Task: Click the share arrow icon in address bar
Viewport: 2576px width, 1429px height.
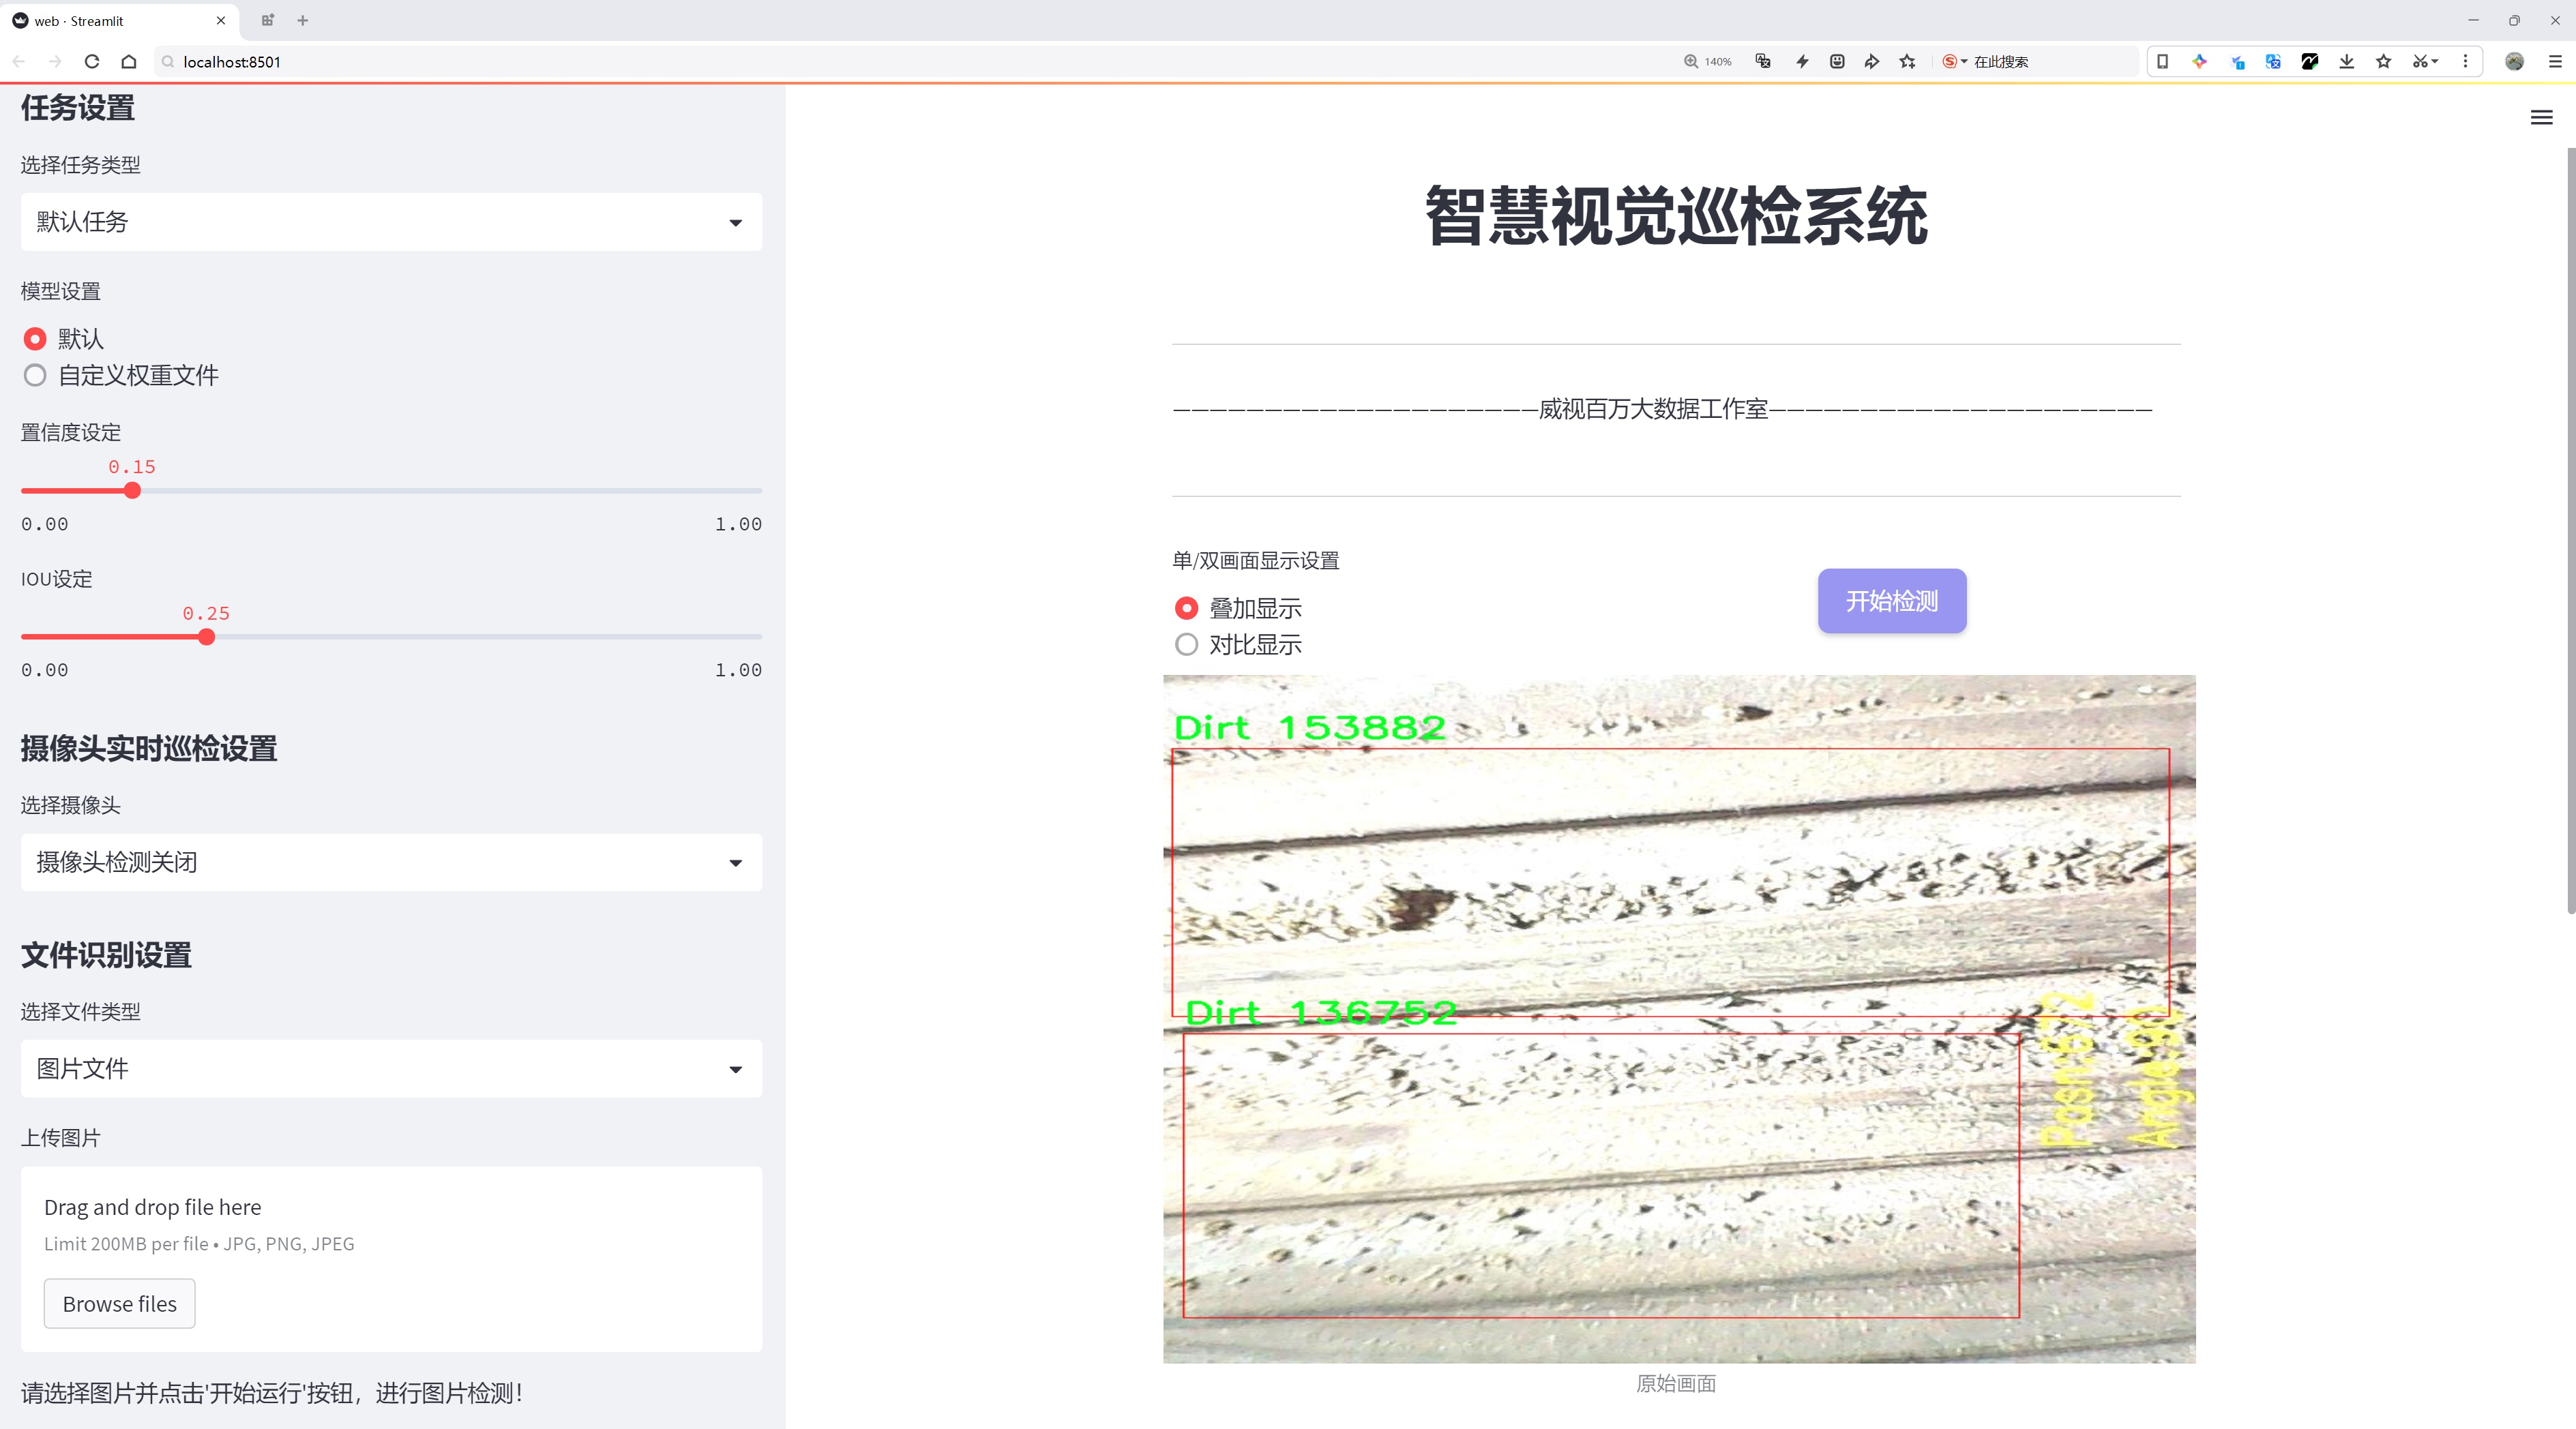Action: click(1871, 62)
